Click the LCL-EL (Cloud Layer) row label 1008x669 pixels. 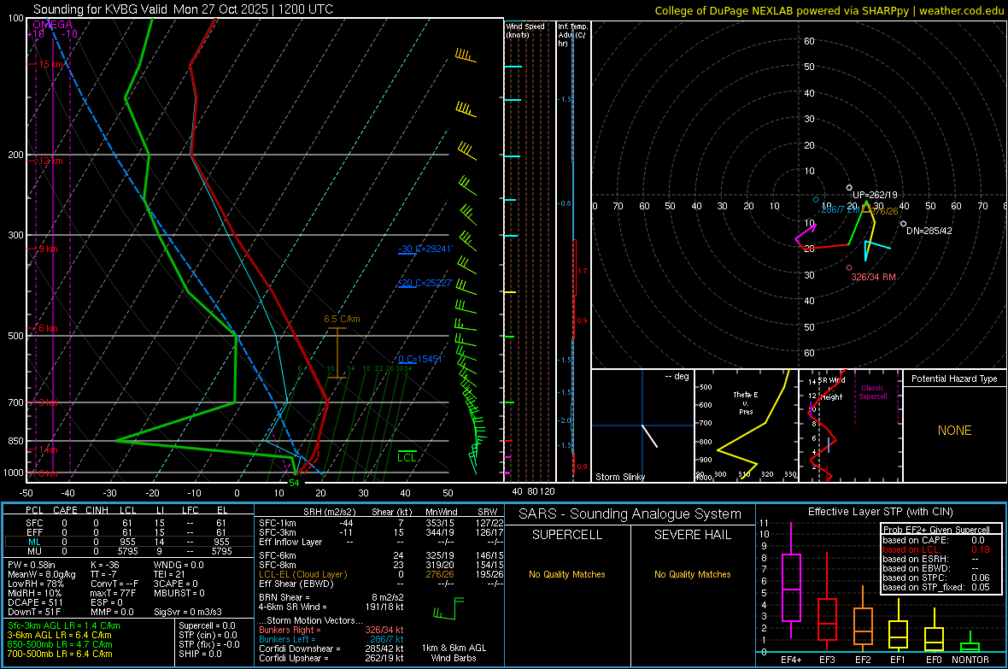point(302,574)
